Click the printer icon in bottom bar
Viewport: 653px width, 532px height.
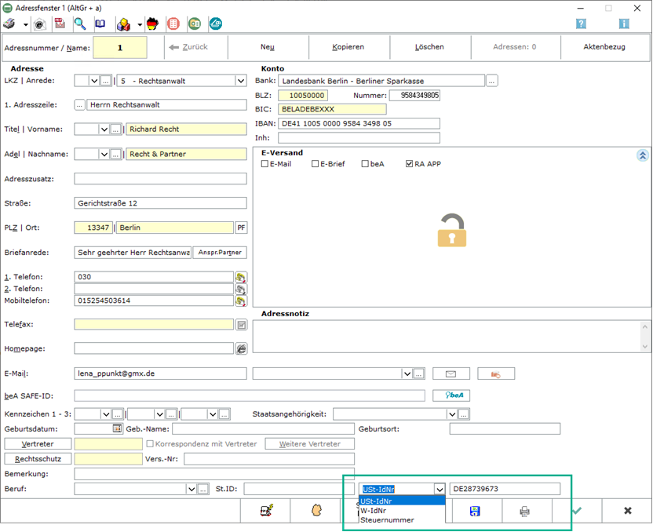click(524, 511)
